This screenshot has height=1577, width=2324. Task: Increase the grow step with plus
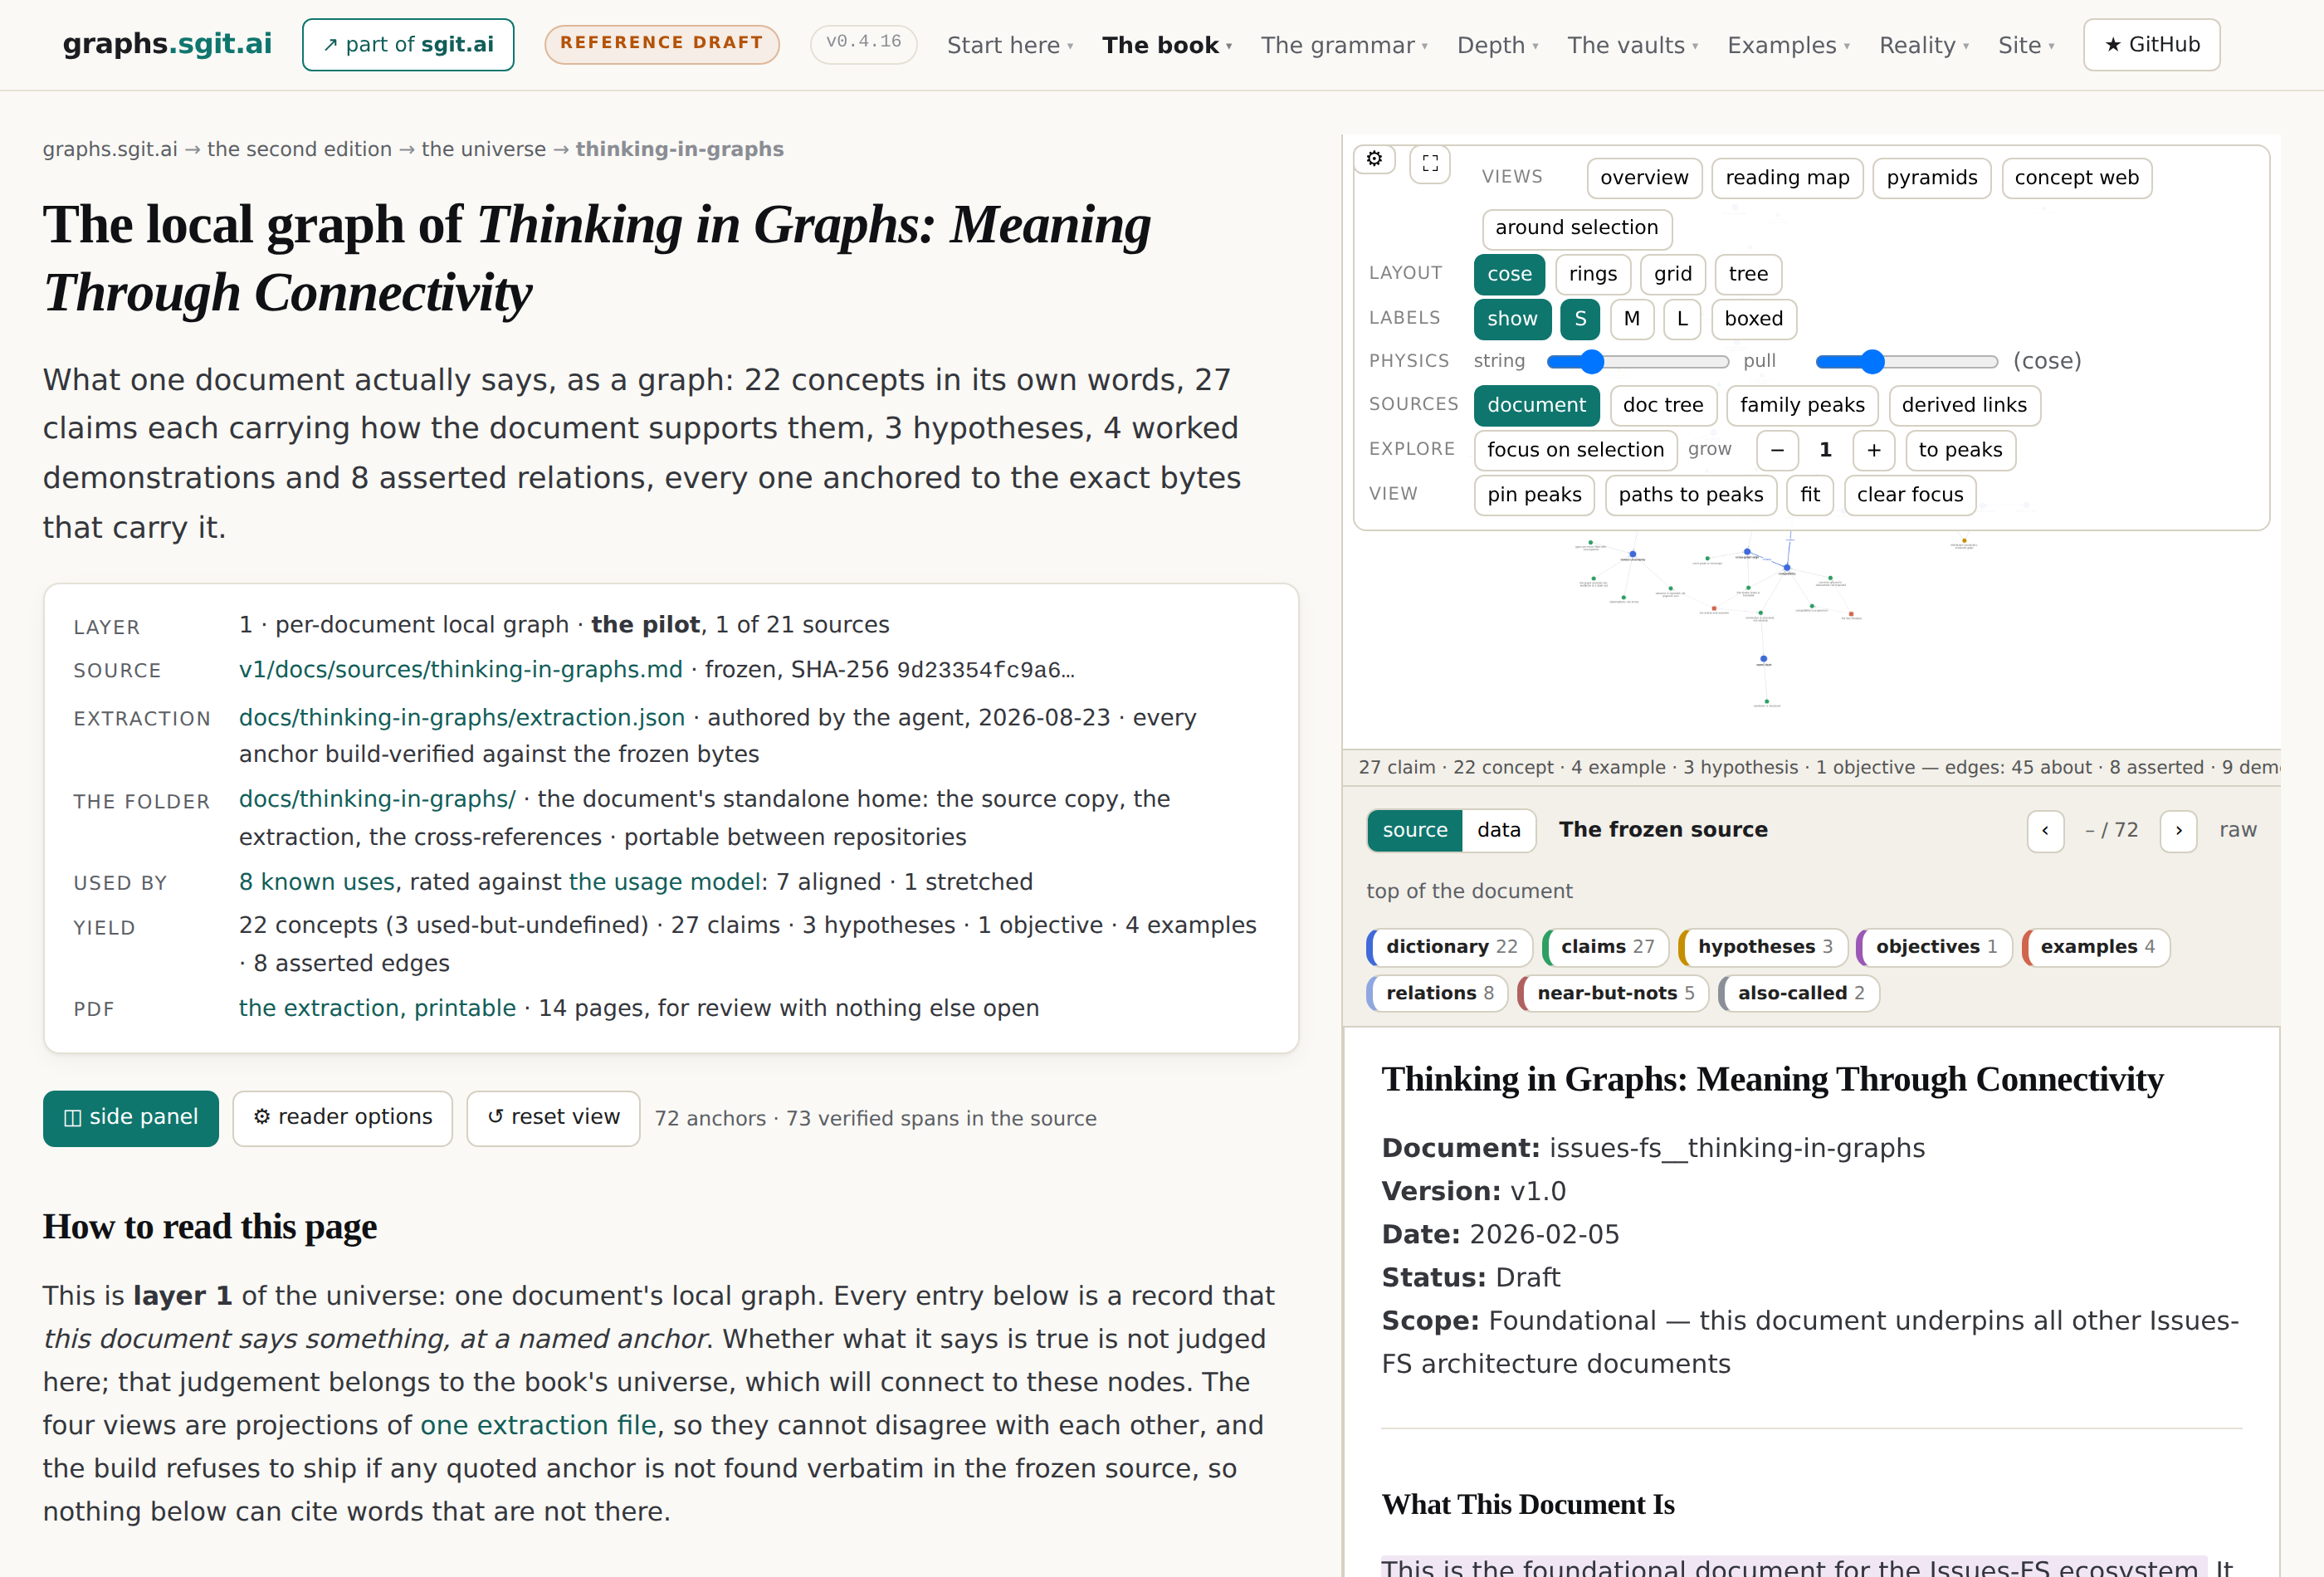[x=1874, y=450]
